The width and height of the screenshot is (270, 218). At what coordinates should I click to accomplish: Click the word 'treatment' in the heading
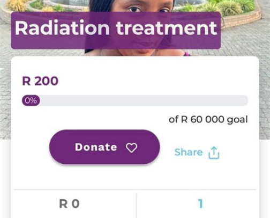(167, 28)
